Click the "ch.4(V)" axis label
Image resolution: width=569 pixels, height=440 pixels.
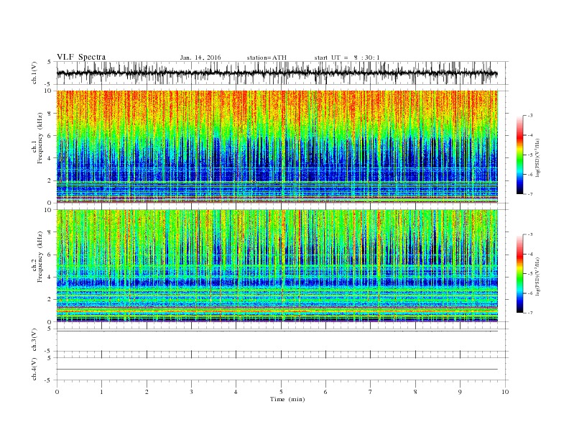click(34, 369)
